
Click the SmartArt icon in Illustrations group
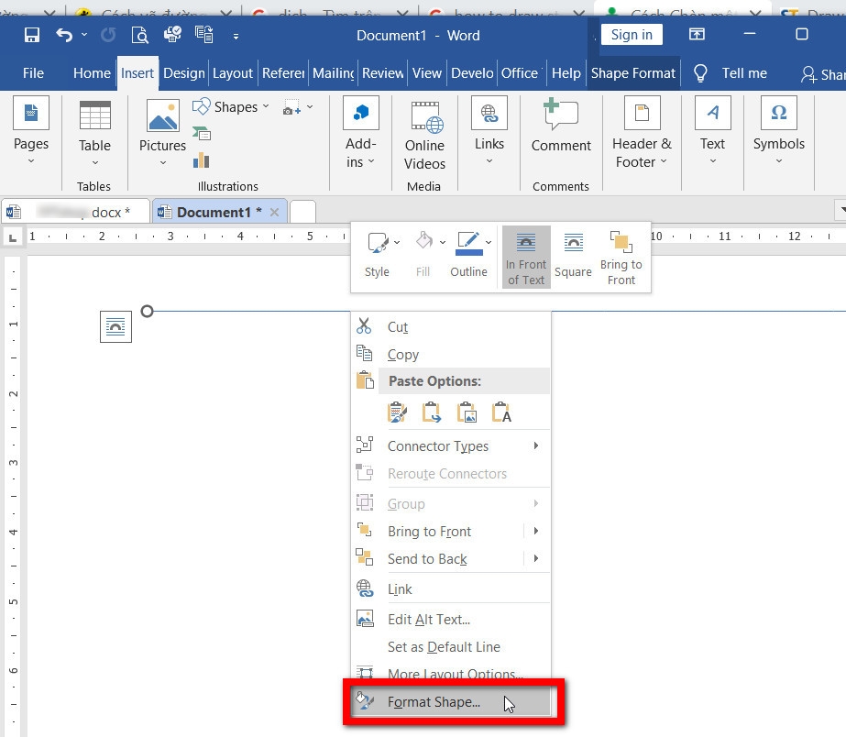click(x=202, y=133)
